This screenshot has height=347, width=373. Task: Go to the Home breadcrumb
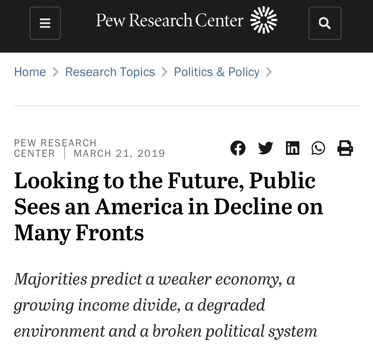click(30, 72)
